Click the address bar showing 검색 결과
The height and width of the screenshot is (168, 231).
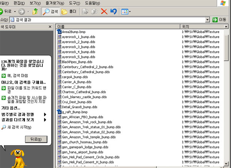(107, 20)
